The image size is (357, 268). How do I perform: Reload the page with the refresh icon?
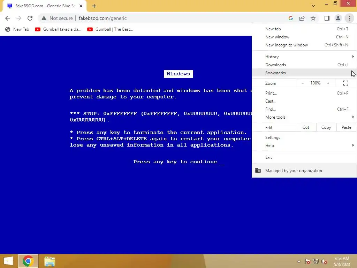[x=30, y=18]
